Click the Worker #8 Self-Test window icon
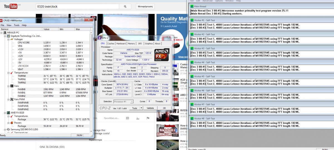Image resolution: width=334 pixels, height=150 pixels. pos(192,119)
